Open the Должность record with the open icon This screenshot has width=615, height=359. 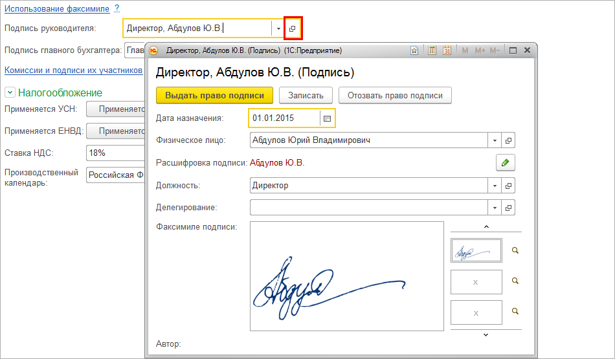508,186
